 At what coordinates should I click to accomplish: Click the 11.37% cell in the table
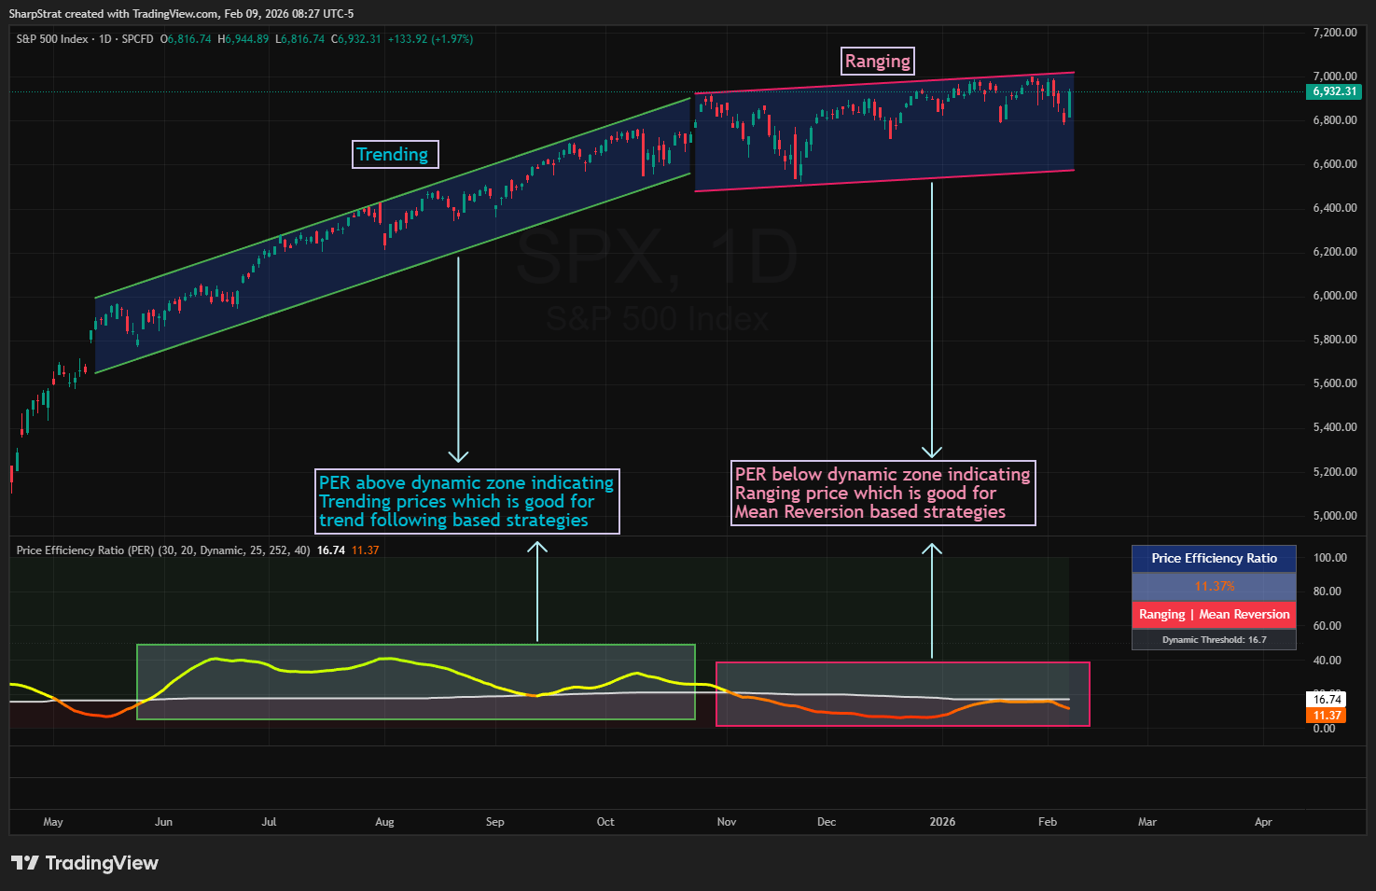tap(1214, 587)
